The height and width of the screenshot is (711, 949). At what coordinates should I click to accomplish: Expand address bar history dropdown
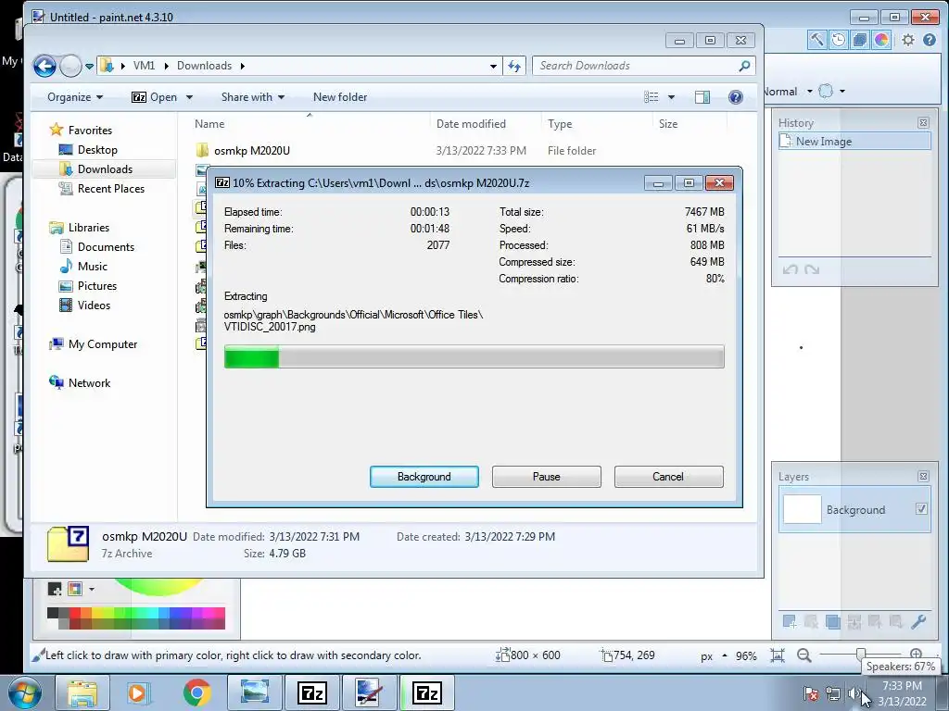tap(493, 66)
